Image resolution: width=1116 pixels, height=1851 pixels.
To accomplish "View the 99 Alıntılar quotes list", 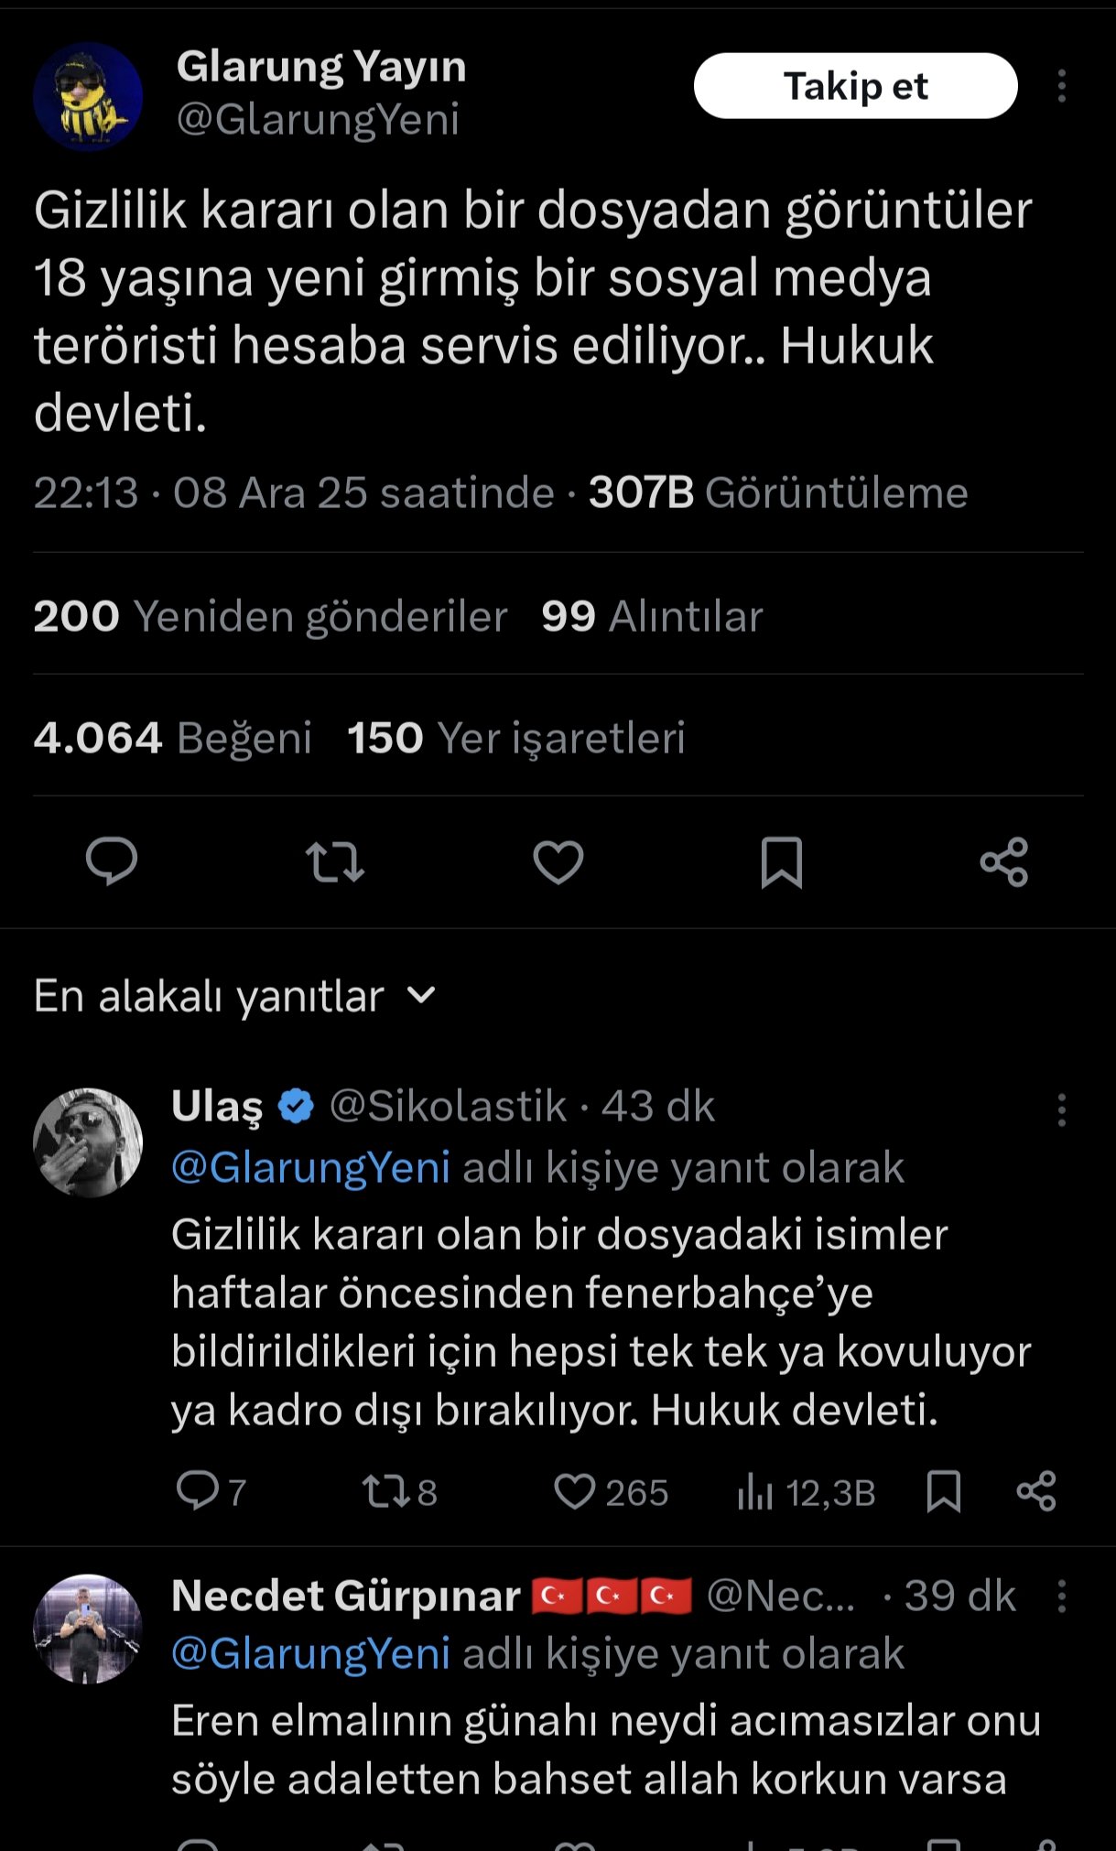I will tap(651, 616).
